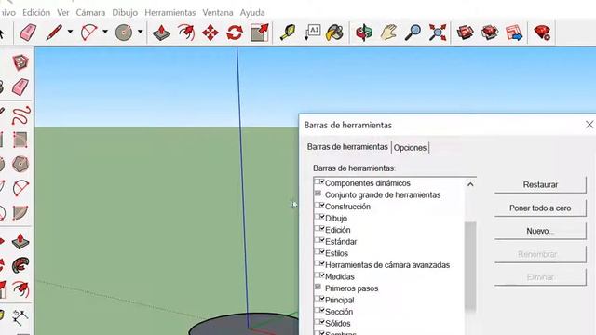Click the Poner todo a cero button
The image size is (596, 335).
click(540, 208)
